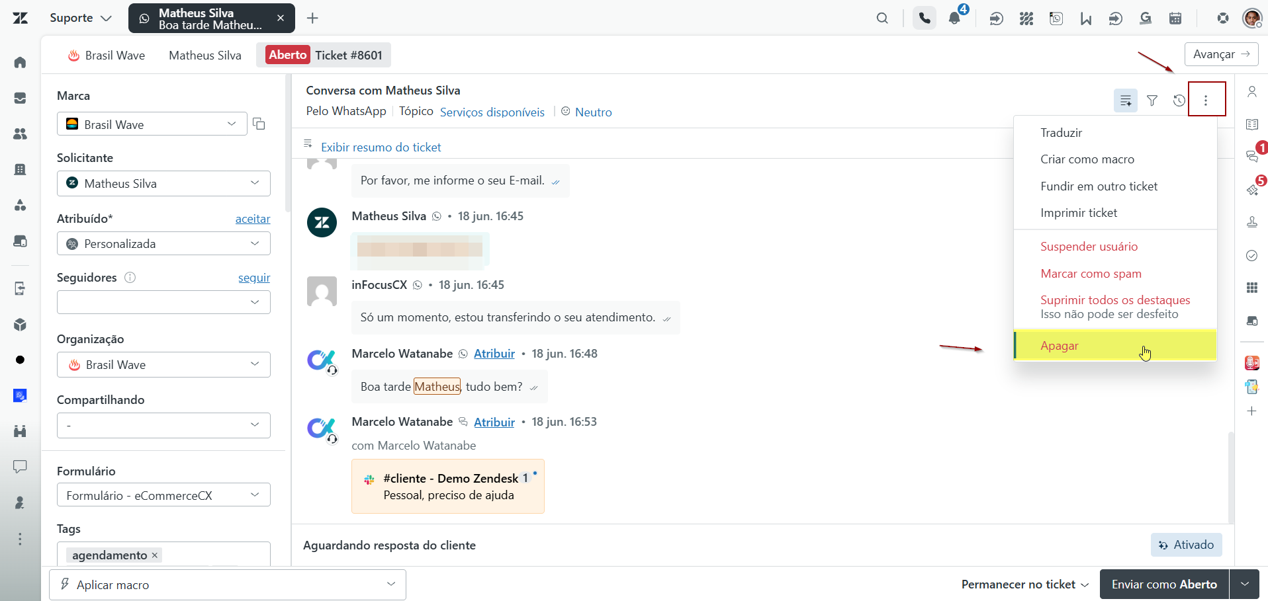Viewport: 1268px width, 601px height.
Task: Toggle the show events button in conversation header
Action: pos(1125,100)
